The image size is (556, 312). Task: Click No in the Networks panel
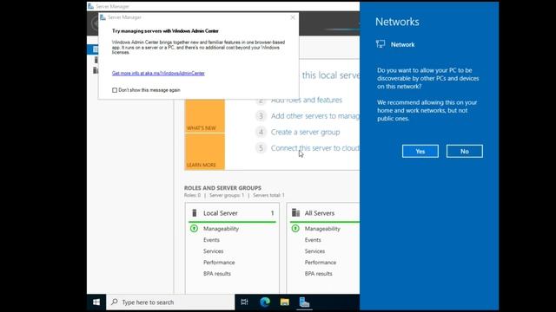465,151
